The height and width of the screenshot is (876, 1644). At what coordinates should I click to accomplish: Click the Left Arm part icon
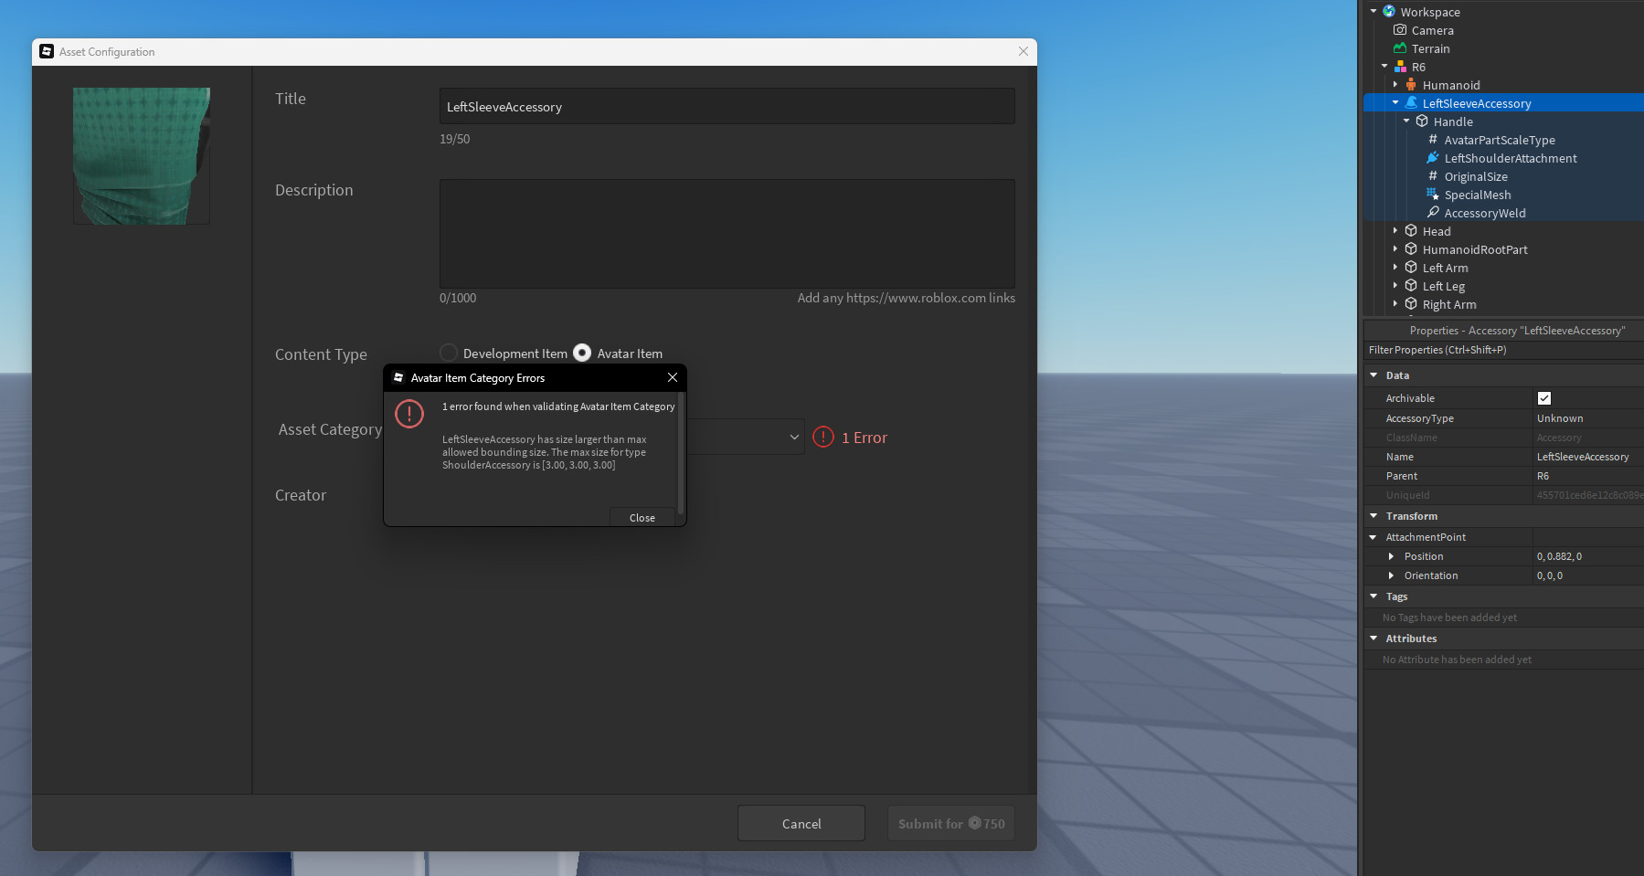[x=1411, y=268]
